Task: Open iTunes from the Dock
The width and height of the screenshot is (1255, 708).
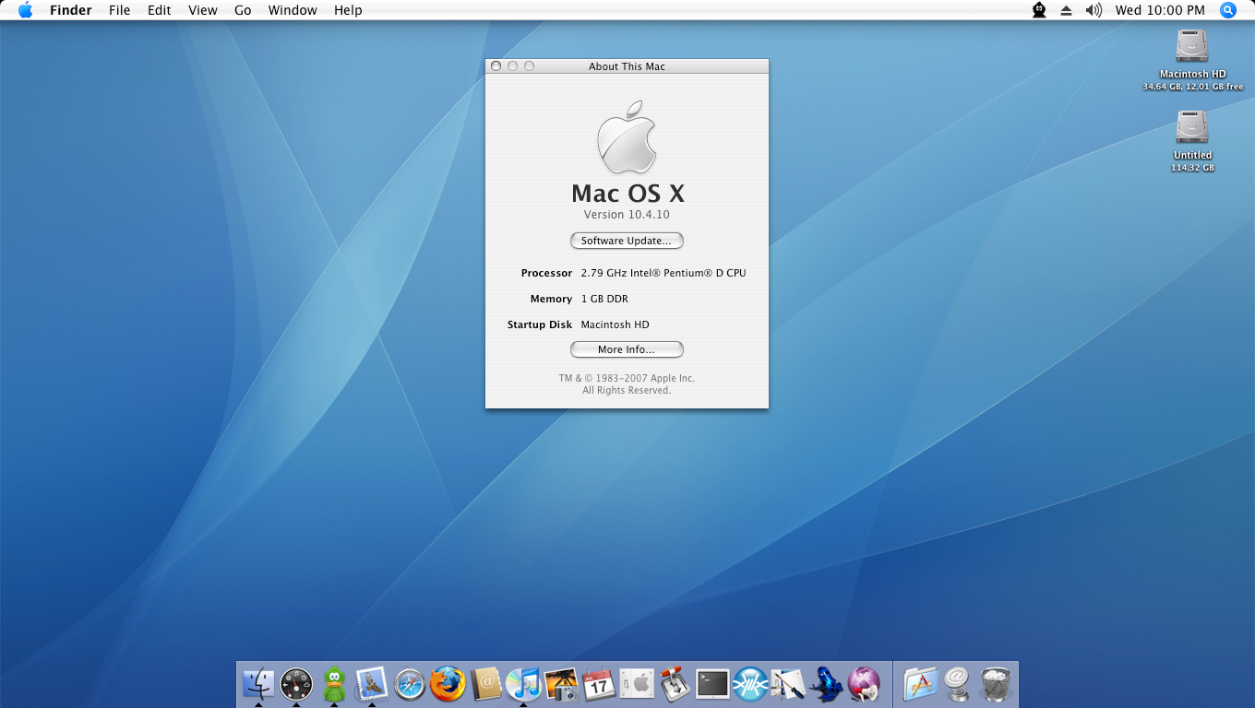Action: click(523, 684)
